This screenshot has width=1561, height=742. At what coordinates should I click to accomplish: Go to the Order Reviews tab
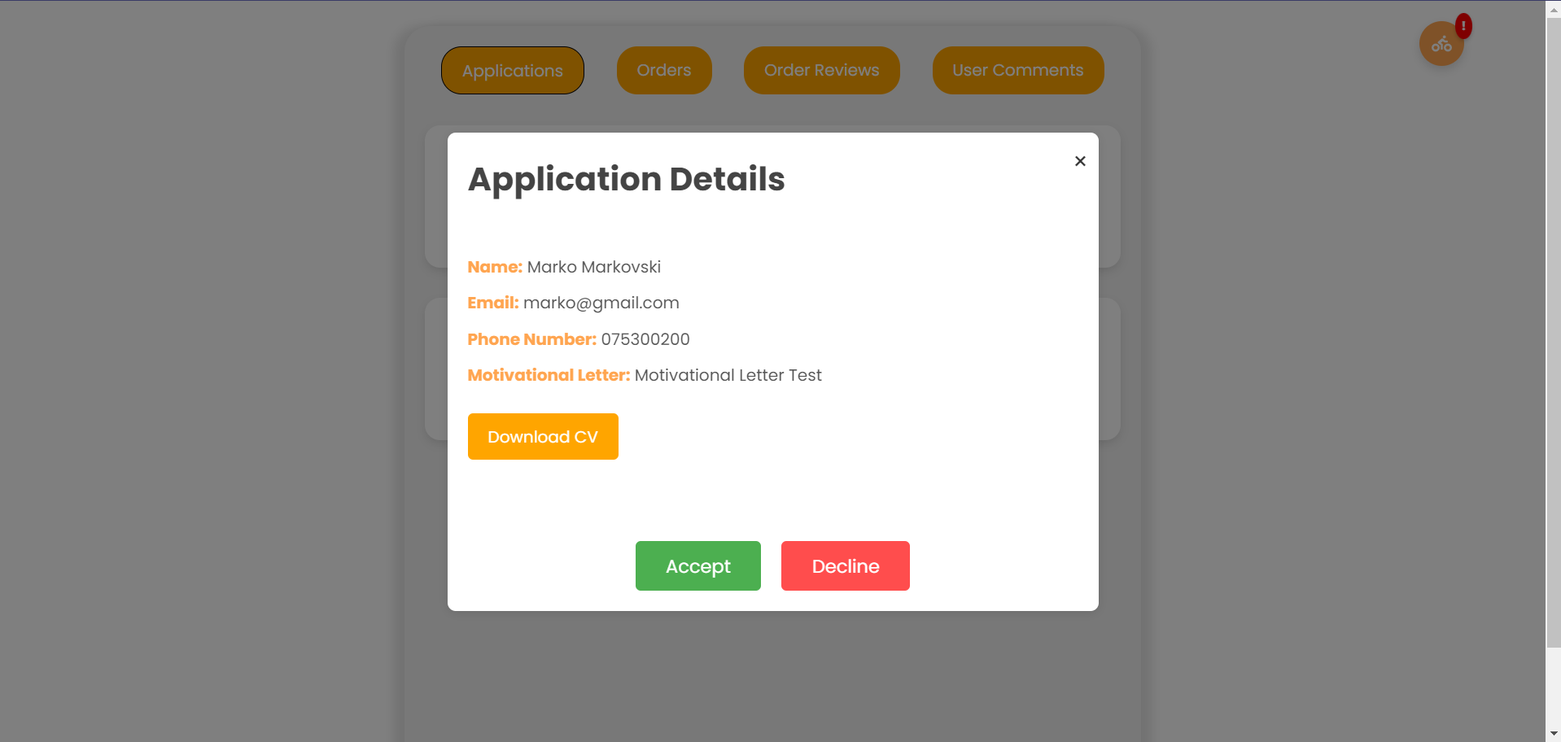(x=821, y=71)
